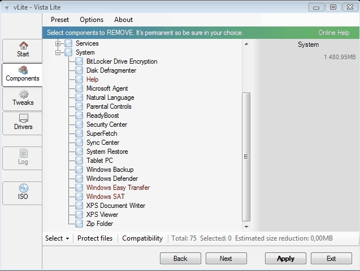Tick Windows Defender checkbox
The image size is (360, 271).
point(79,179)
